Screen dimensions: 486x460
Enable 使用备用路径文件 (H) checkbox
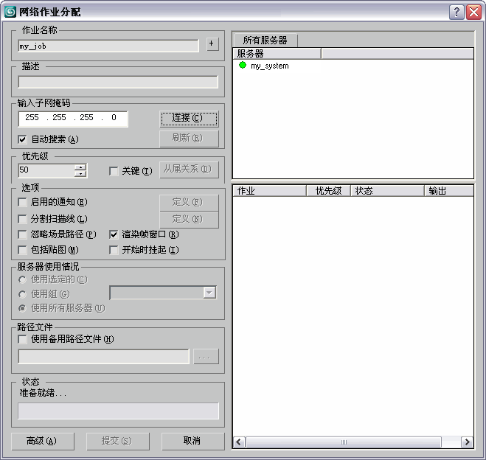click(x=22, y=339)
